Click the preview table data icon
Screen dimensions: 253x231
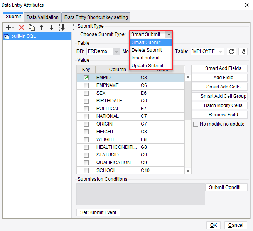click(243, 51)
